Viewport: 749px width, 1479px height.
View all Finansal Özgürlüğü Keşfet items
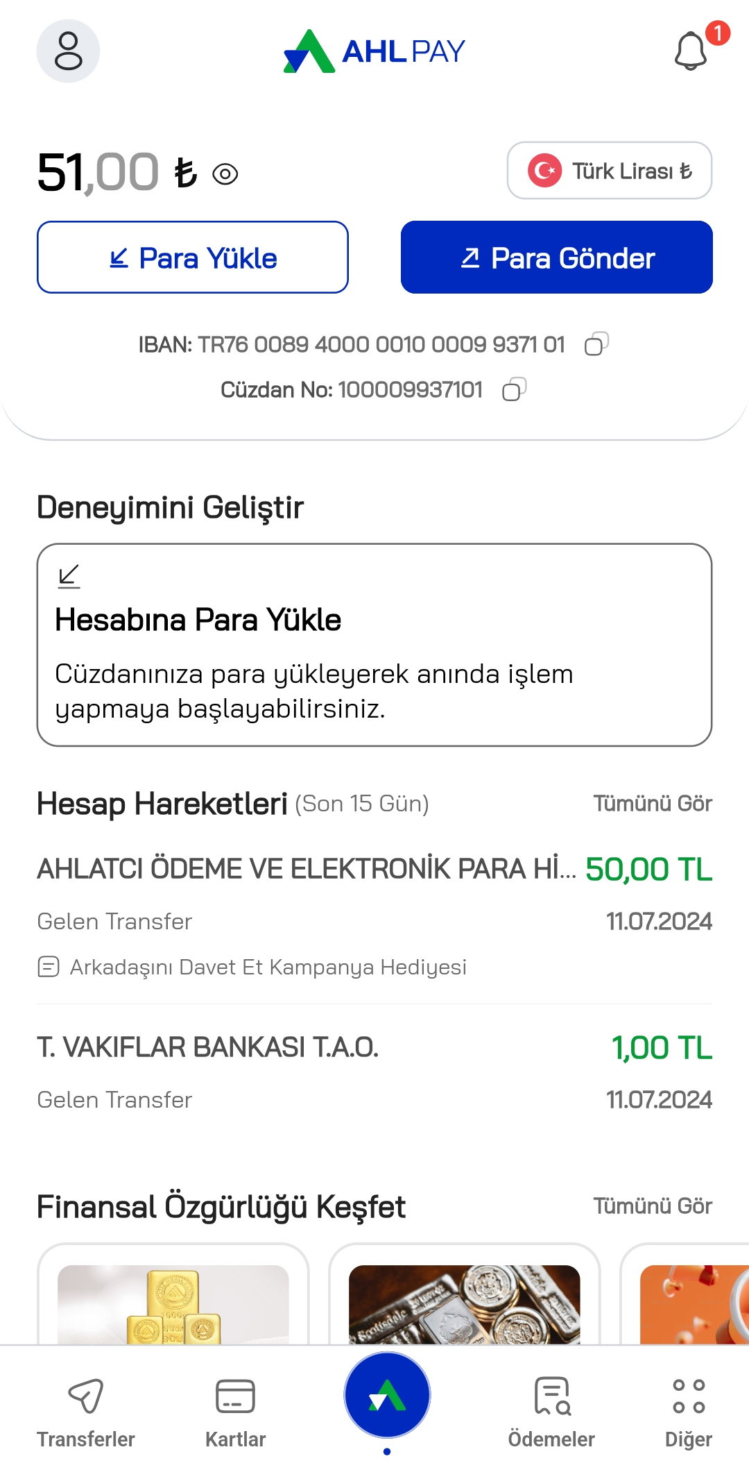[653, 1206]
